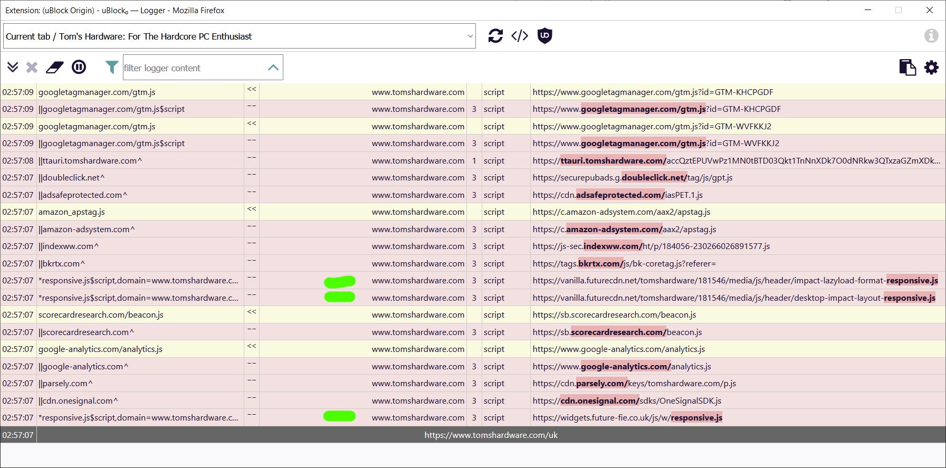The height and width of the screenshot is (468, 946).
Task: Select ||cdn.onesignal.com^ filter cell
Action: point(140,401)
